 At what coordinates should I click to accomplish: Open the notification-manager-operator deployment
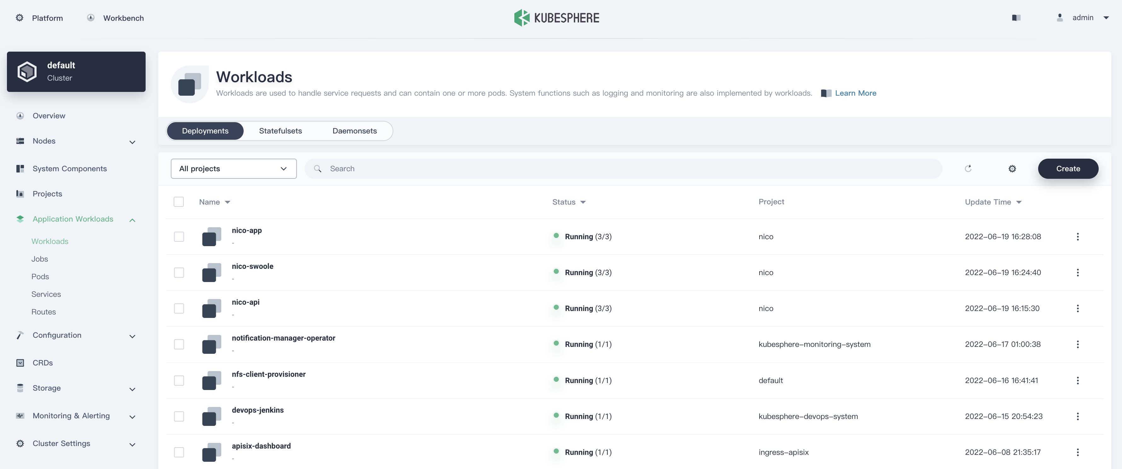[284, 338]
